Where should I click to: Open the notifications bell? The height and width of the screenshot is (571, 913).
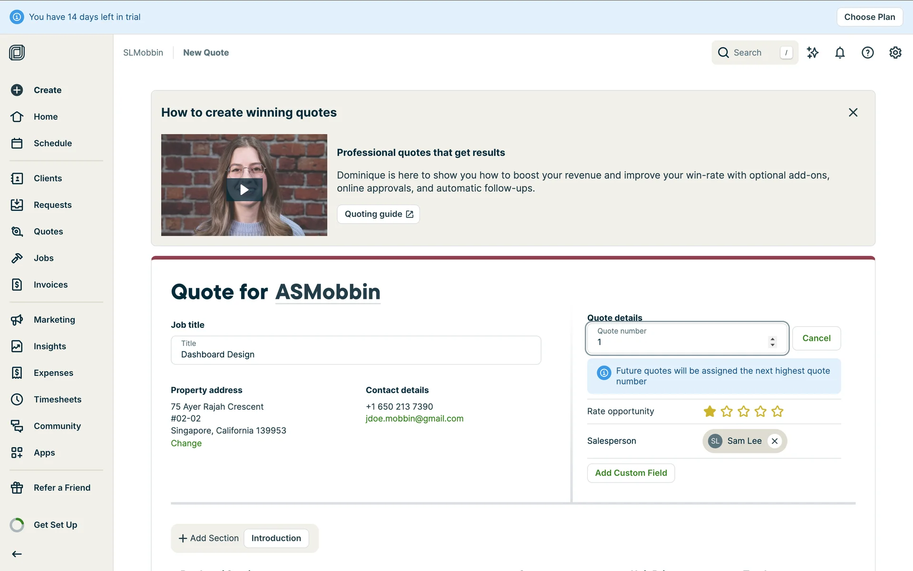(840, 53)
